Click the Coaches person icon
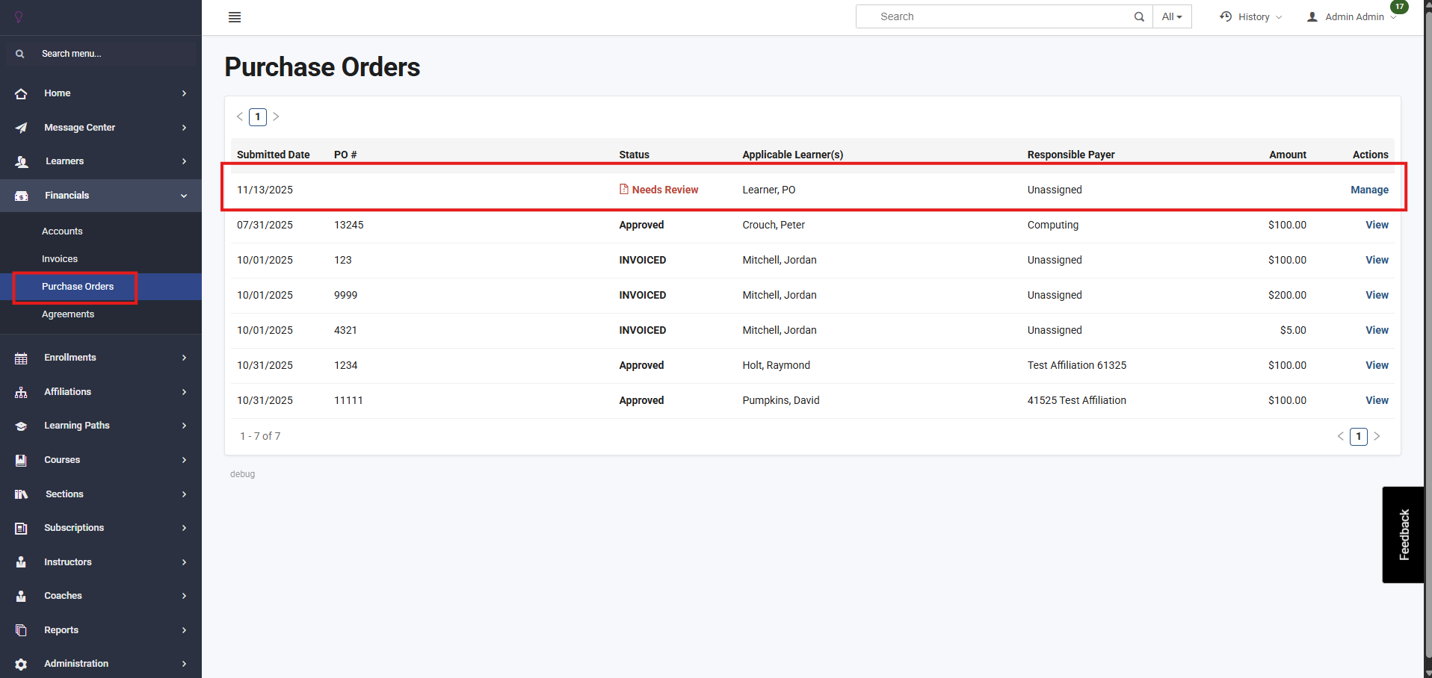The width and height of the screenshot is (1432, 678). tap(21, 596)
